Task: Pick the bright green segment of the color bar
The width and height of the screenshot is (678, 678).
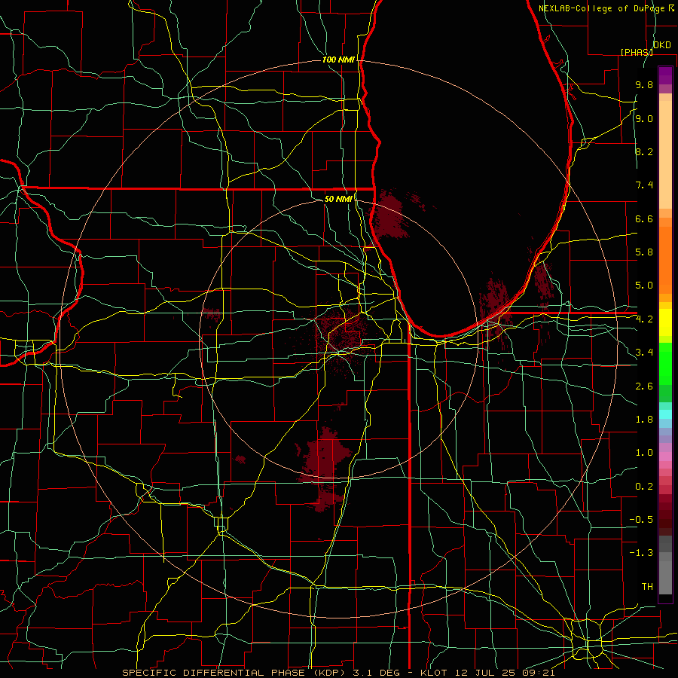Action: point(665,364)
